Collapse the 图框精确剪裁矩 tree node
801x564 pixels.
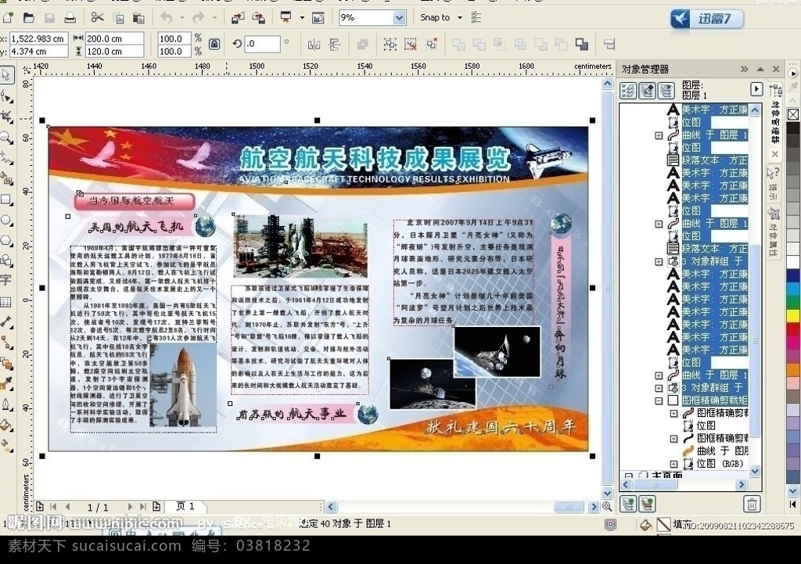[659, 401]
